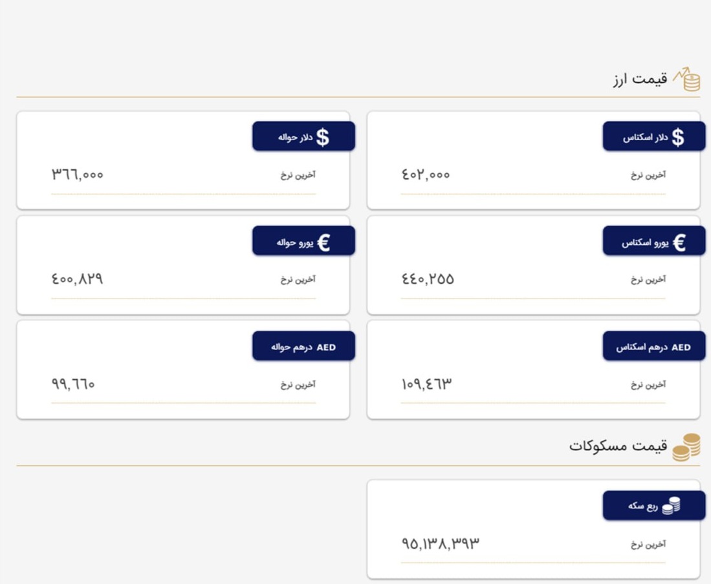711x584 pixels.
Task: Click the euro banknote rate ٤٤٠,٢٥٥
Action: click(428, 279)
